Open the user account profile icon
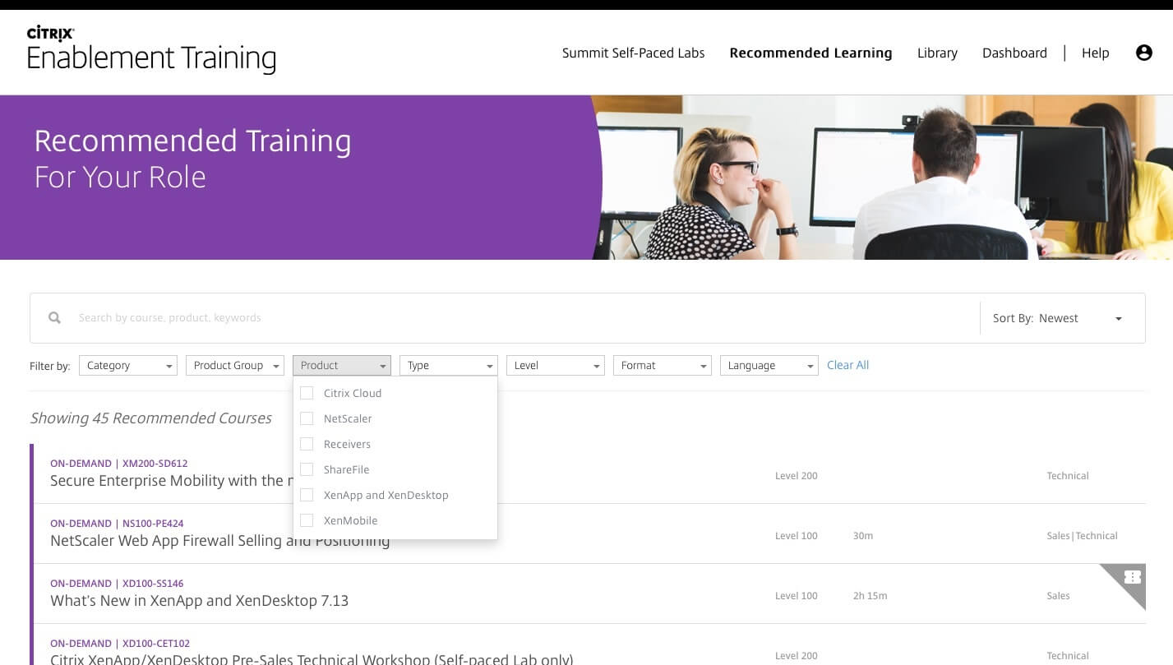This screenshot has width=1173, height=665. click(1143, 53)
